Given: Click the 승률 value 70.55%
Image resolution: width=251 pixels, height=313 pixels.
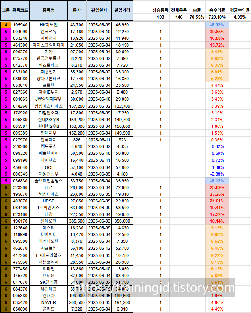Looking at the screenshot, I should tap(197, 17).
